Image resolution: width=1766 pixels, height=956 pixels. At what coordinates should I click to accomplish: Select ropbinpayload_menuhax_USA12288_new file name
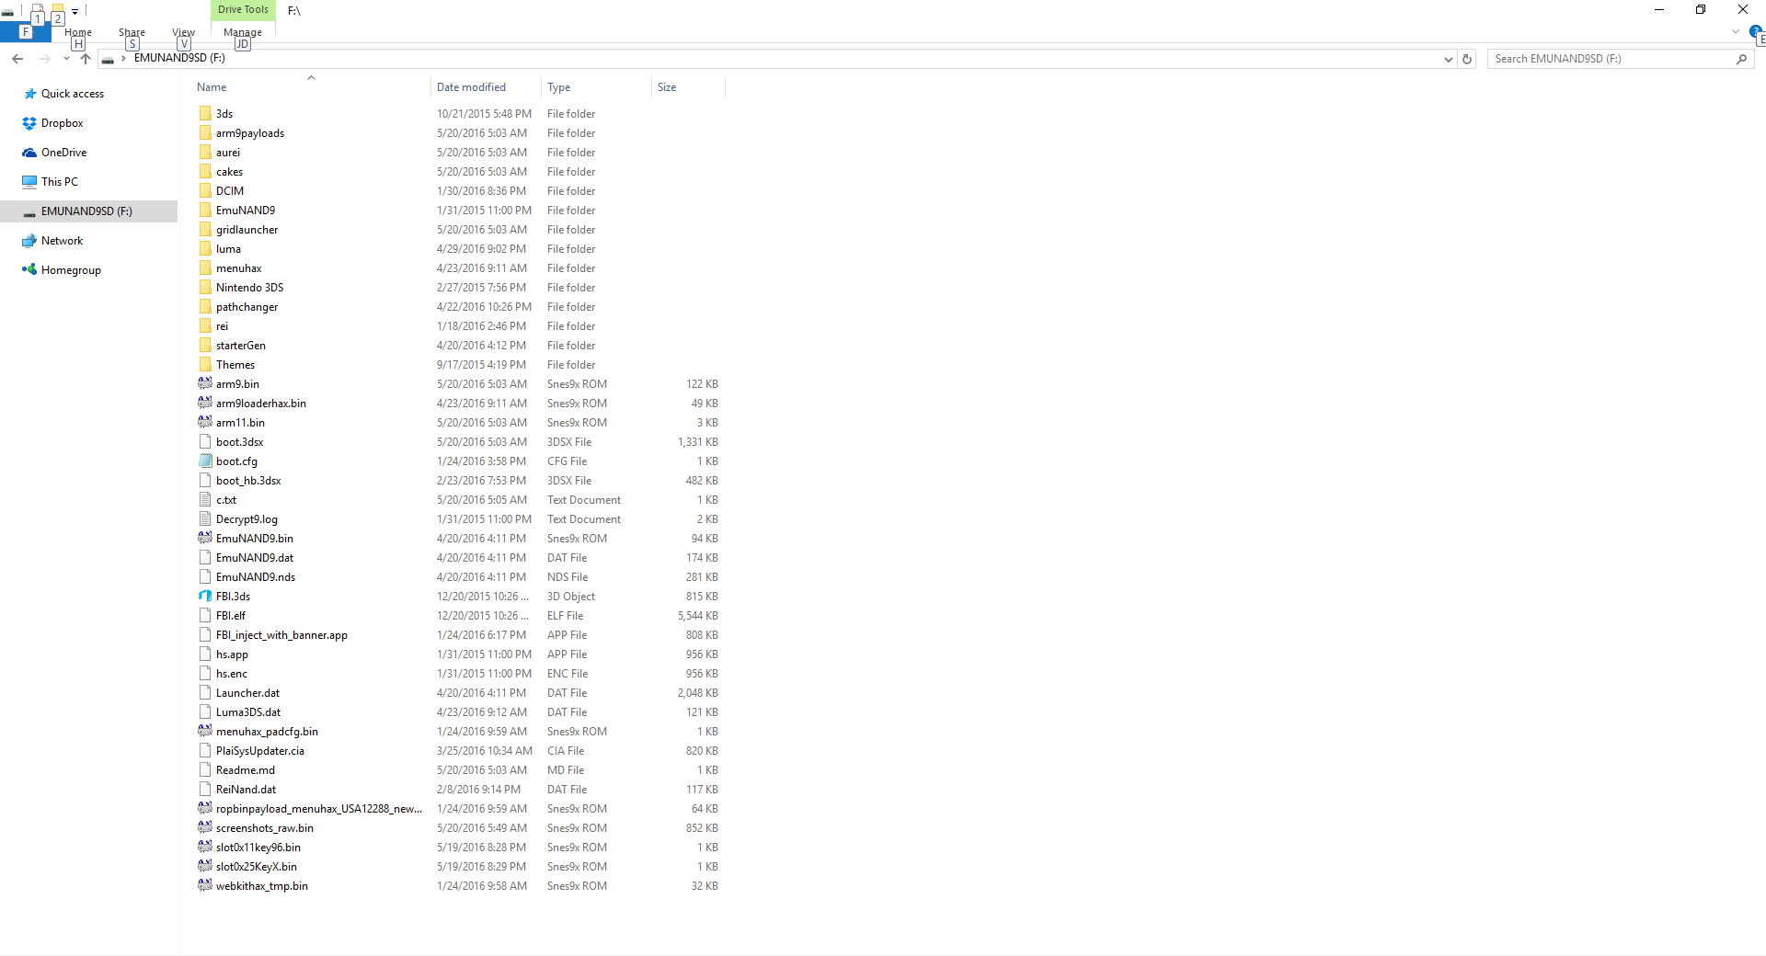(319, 809)
